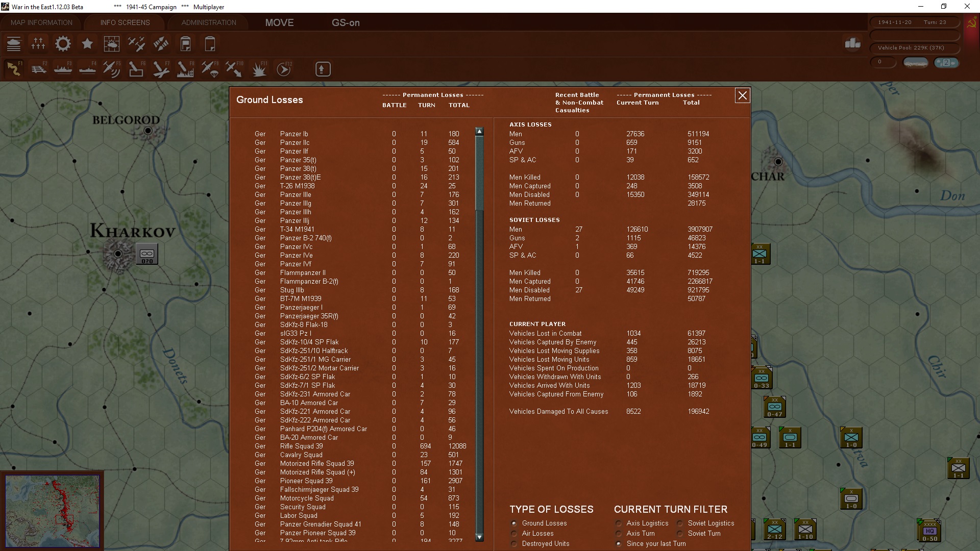Viewport: 980px width, 551px height.
Task: Open the losses screen with cross markers
Action: pos(38,44)
